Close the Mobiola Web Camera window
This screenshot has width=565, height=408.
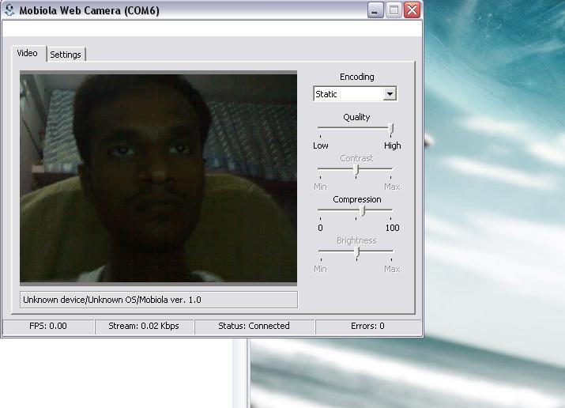(412, 10)
